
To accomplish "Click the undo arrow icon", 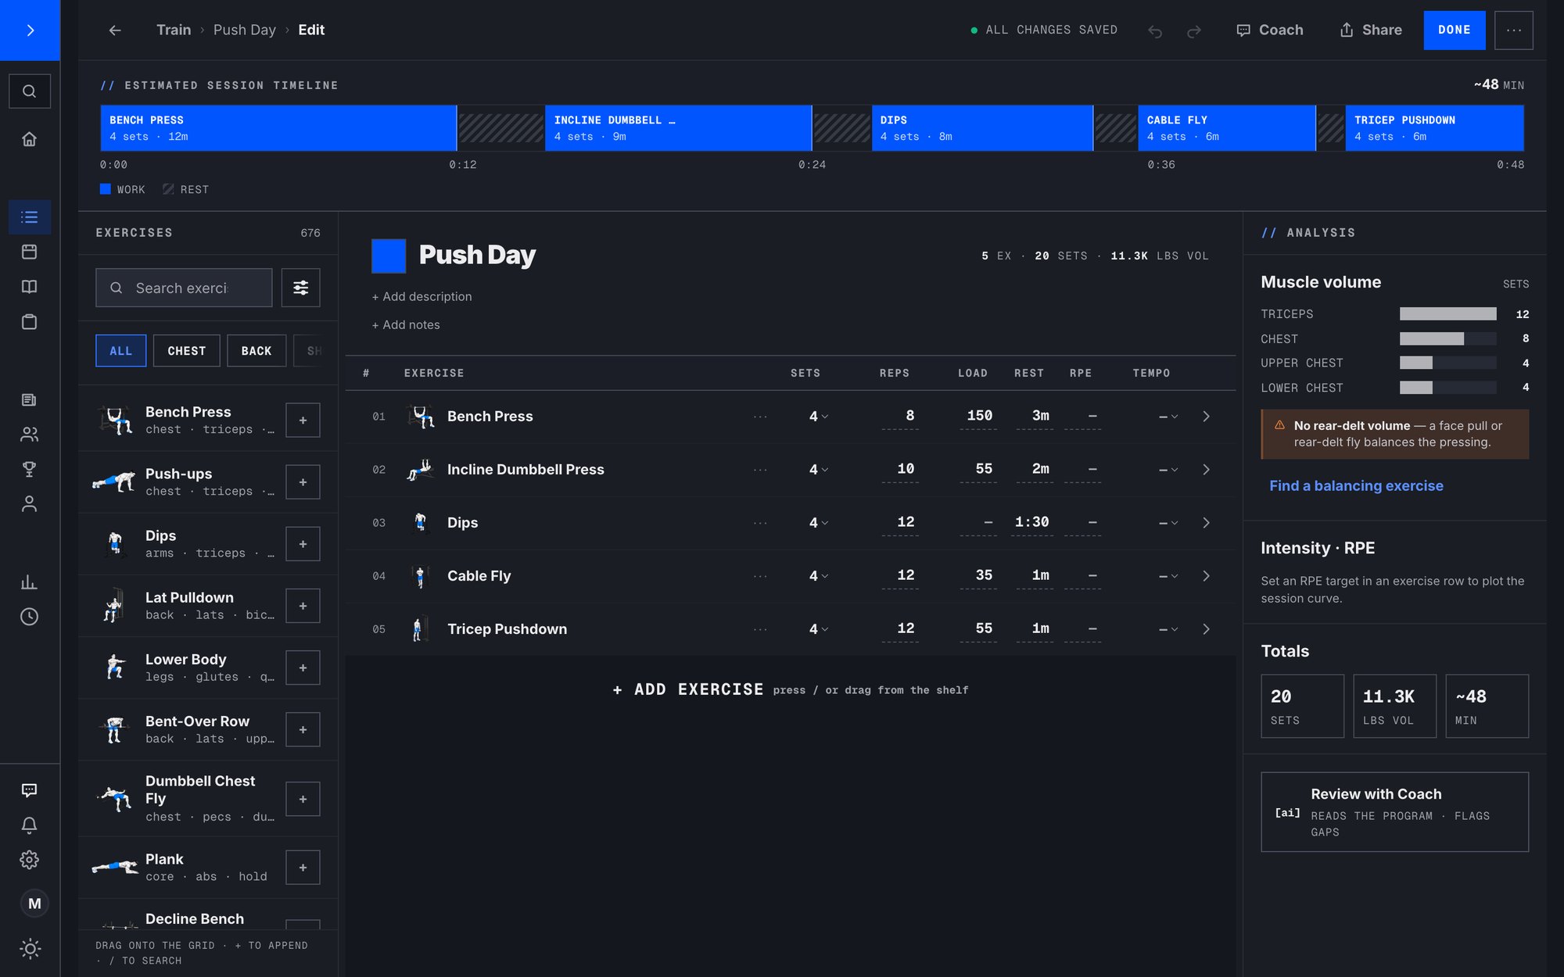I will pos(1155,30).
